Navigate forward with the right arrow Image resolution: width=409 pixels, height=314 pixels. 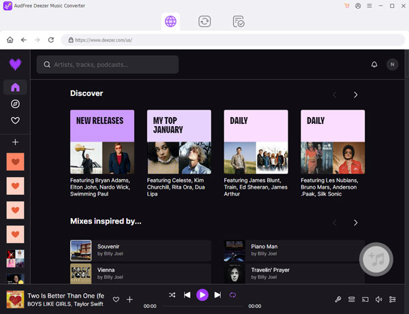[37, 40]
